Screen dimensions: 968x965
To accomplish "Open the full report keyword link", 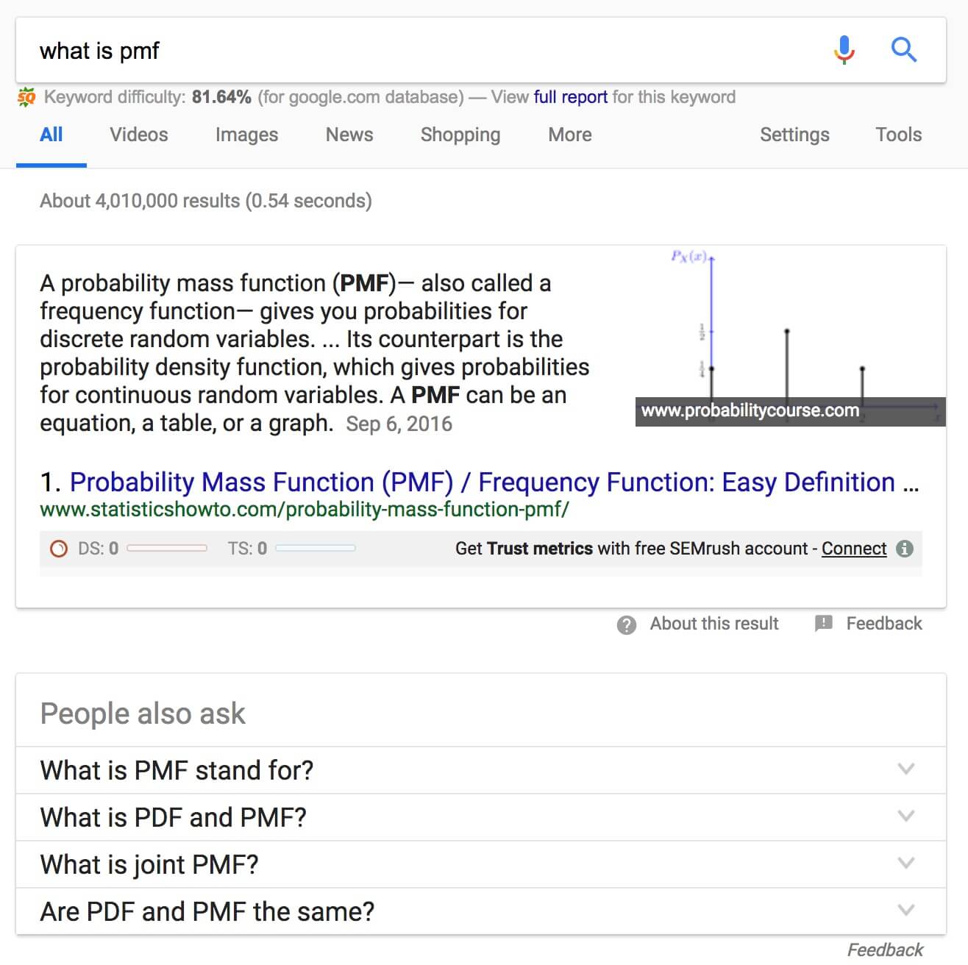I will point(571,97).
